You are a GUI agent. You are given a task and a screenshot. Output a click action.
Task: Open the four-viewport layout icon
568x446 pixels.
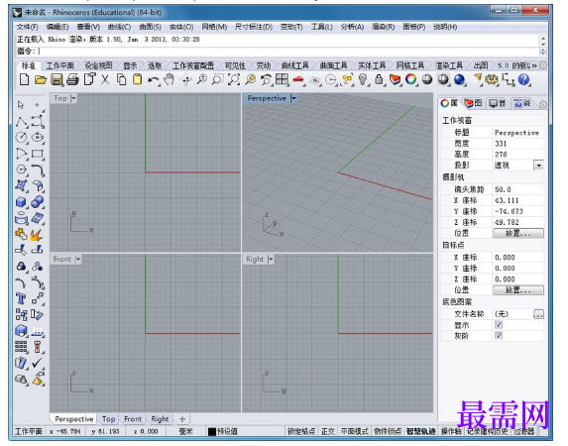point(282,79)
